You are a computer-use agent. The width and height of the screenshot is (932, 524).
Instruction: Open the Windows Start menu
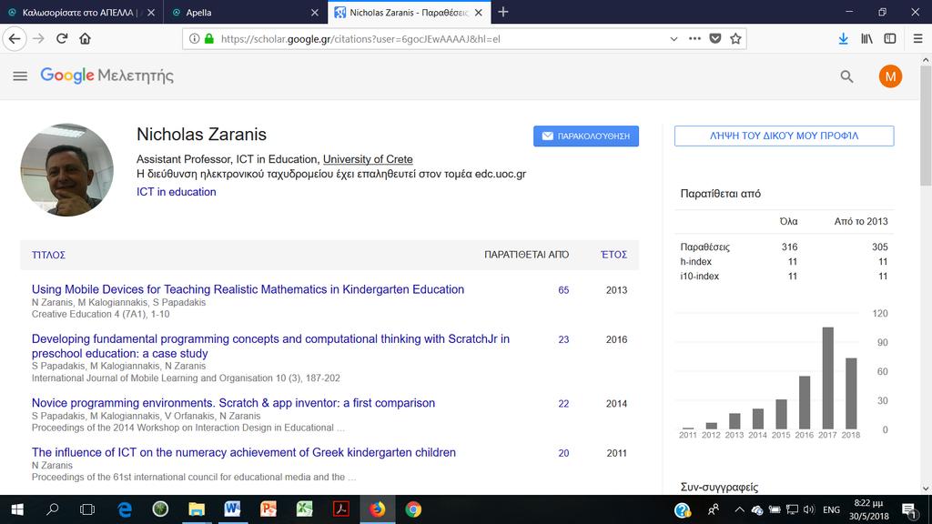[16, 509]
